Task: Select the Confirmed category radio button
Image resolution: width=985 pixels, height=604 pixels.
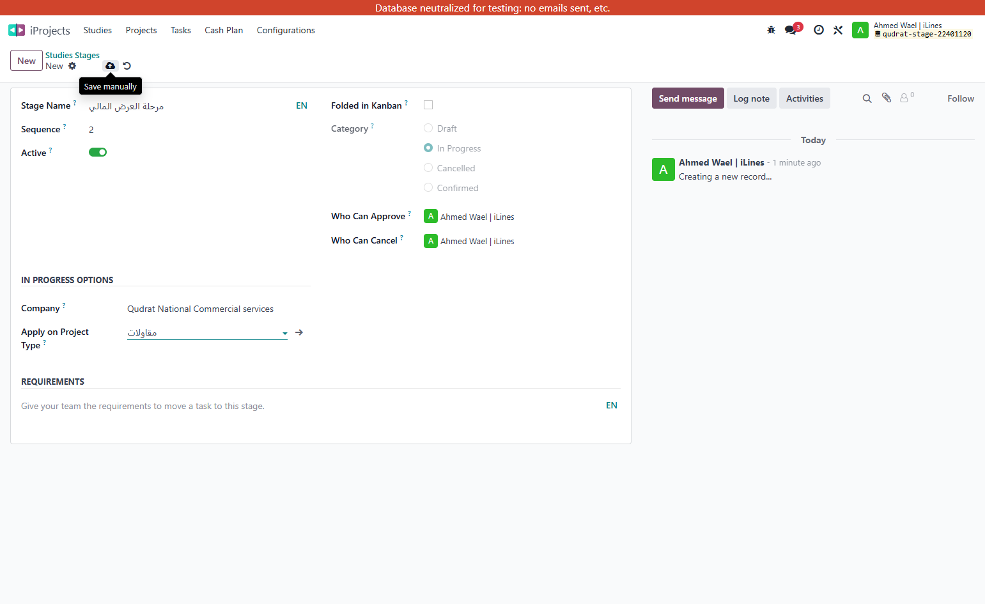Action: [428, 187]
